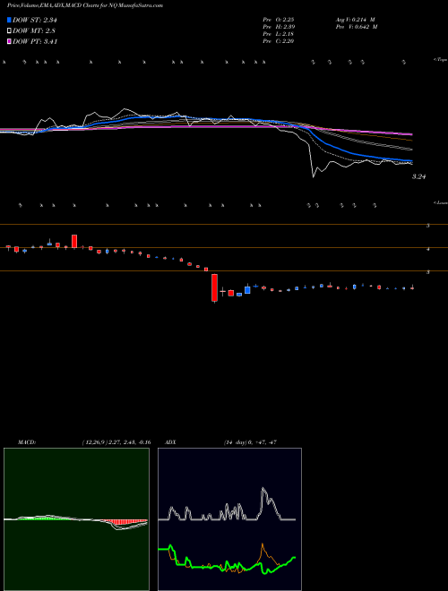Click the ADX panel title label
The height and width of the screenshot is (591, 448).
[x=171, y=442]
